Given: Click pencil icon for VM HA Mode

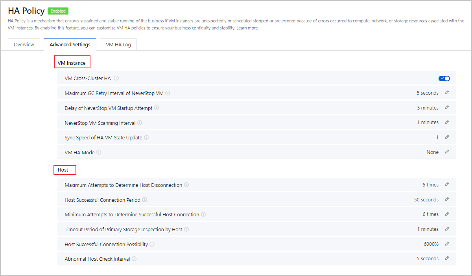Looking at the screenshot, I should pyautogui.click(x=447, y=152).
